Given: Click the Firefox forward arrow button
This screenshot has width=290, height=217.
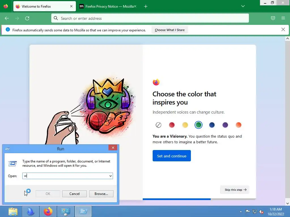Looking at the screenshot, I should pos(17,18).
